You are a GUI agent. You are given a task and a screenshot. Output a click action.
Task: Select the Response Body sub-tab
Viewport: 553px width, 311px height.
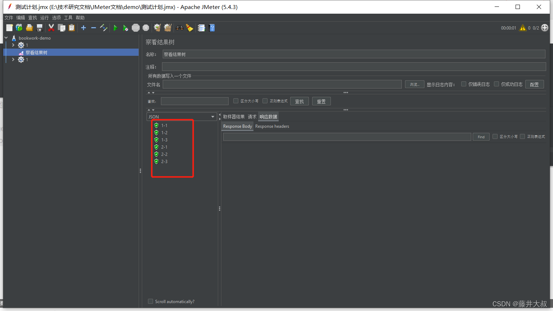(x=237, y=126)
